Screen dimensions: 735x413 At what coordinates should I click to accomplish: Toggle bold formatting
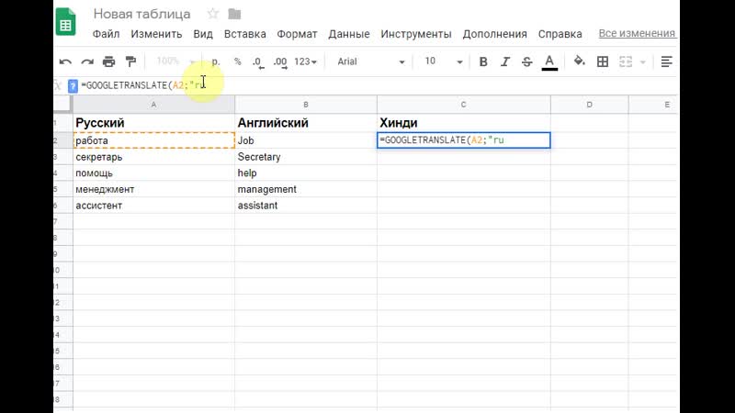point(483,61)
